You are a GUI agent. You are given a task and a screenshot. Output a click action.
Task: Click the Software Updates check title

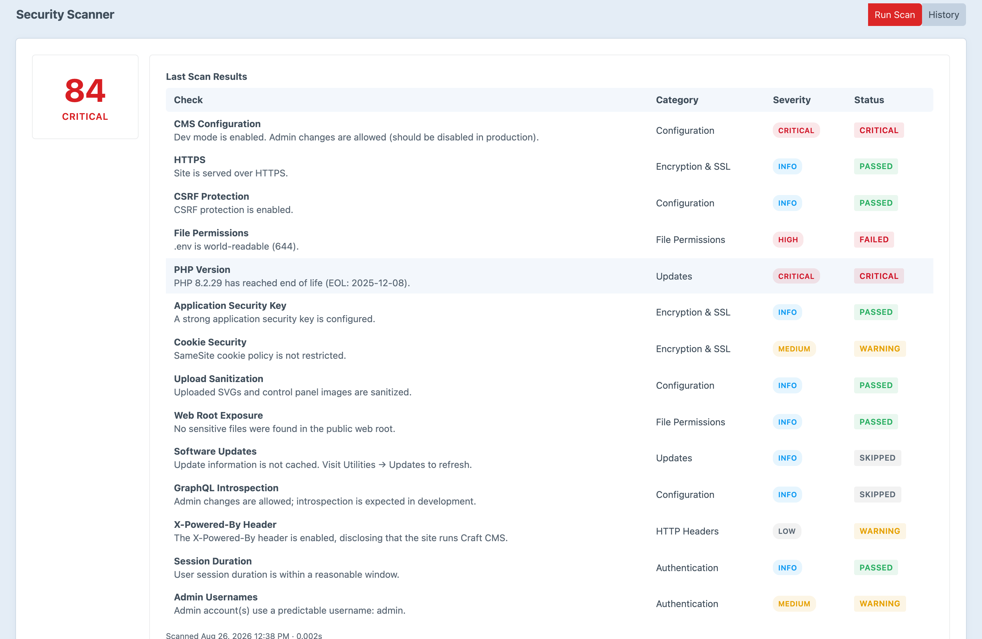[215, 451]
